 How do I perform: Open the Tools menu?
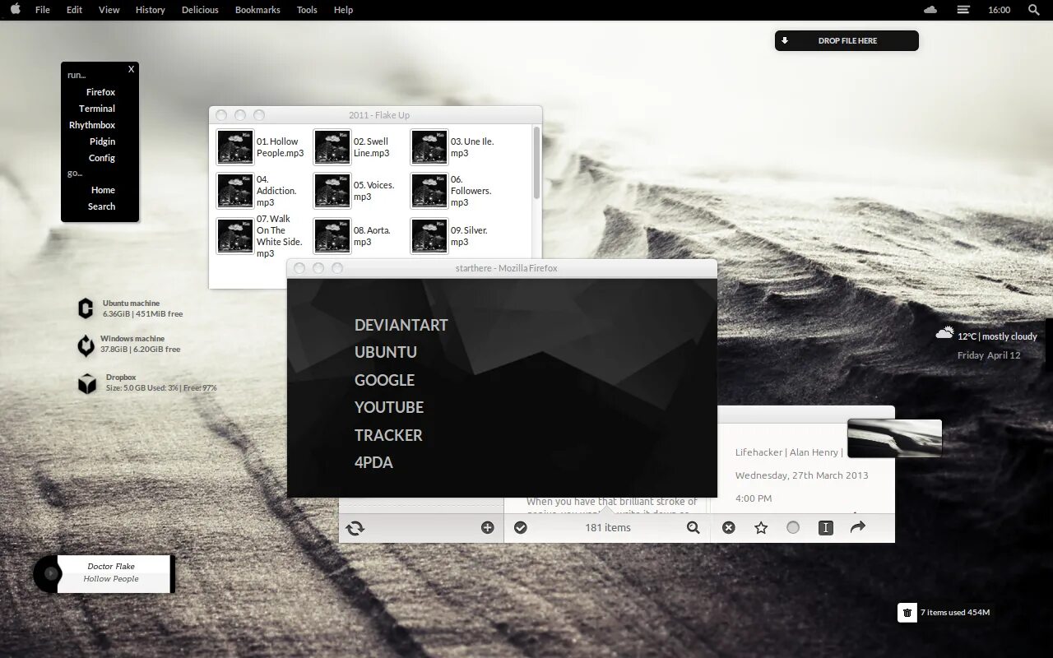(x=307, y=10)
